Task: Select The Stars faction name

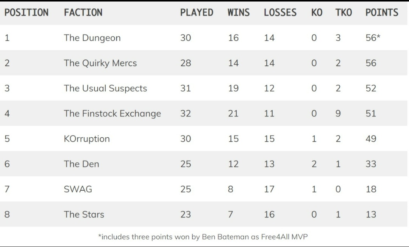Action: pyautogui.click(x=84, y=214)
